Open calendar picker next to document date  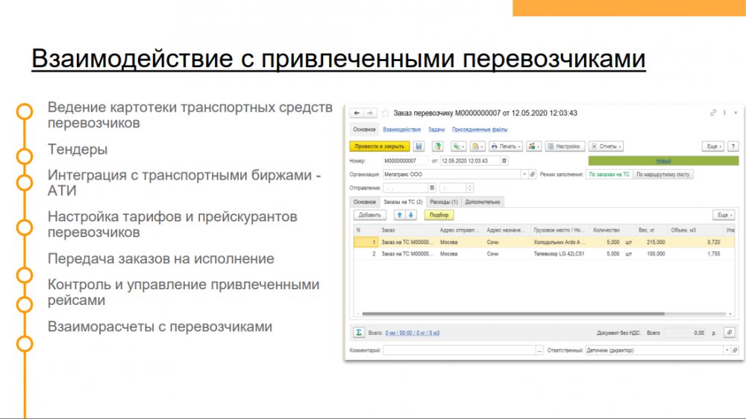click(x=504, y=160)
